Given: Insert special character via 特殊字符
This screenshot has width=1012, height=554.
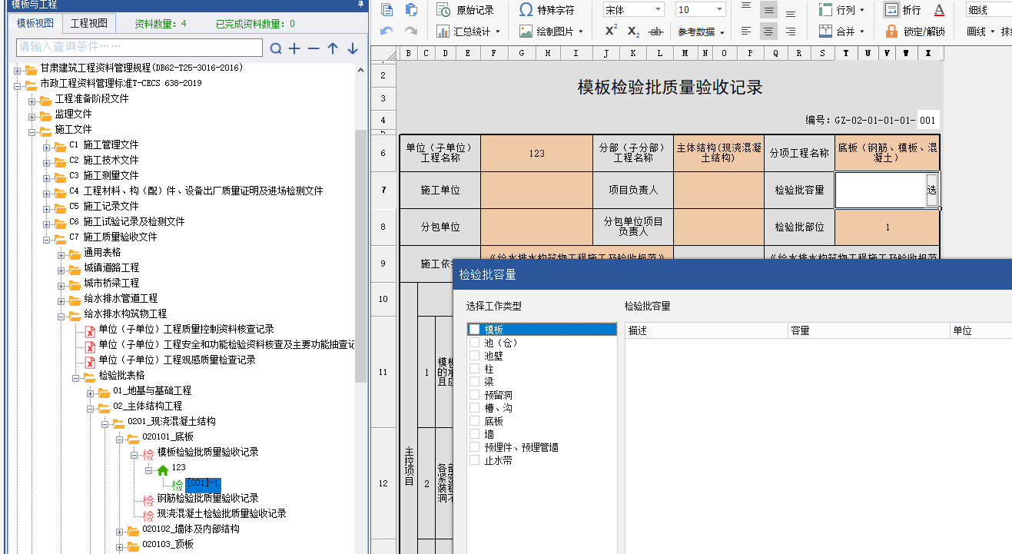Looking at the screenshot, I should point(546,10).
